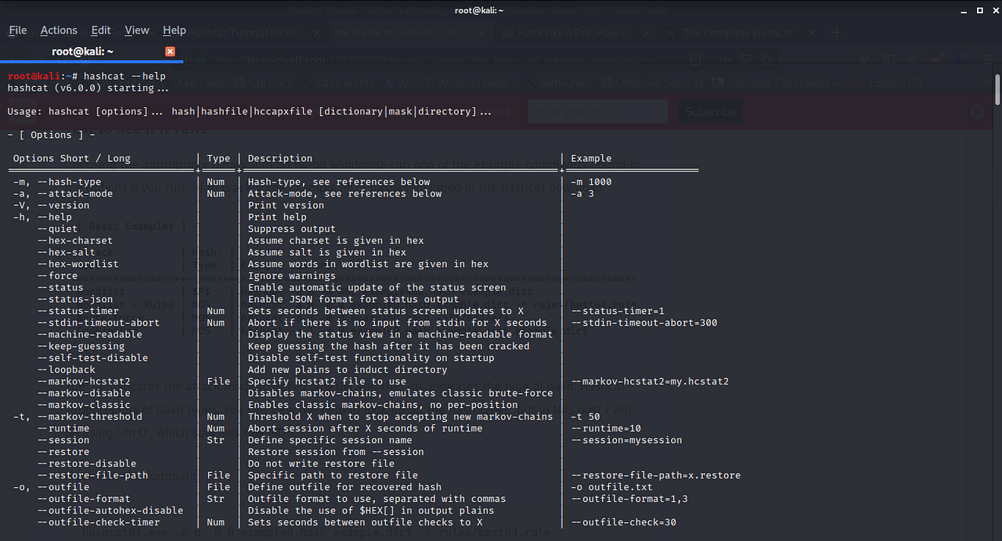Viewport: 1002px width, 541px height.
Task: Save the page to Pocket
Action: coord(745,59)
